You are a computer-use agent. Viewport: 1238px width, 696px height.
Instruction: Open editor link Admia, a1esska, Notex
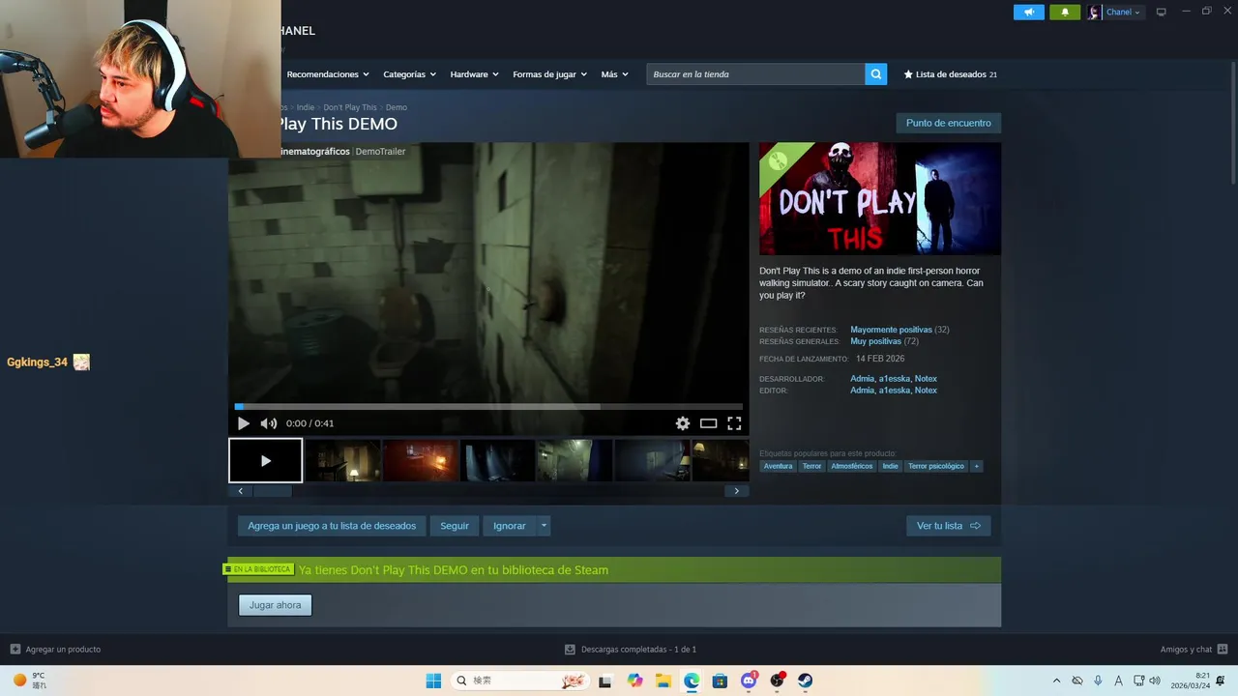(x=894, y=391)
